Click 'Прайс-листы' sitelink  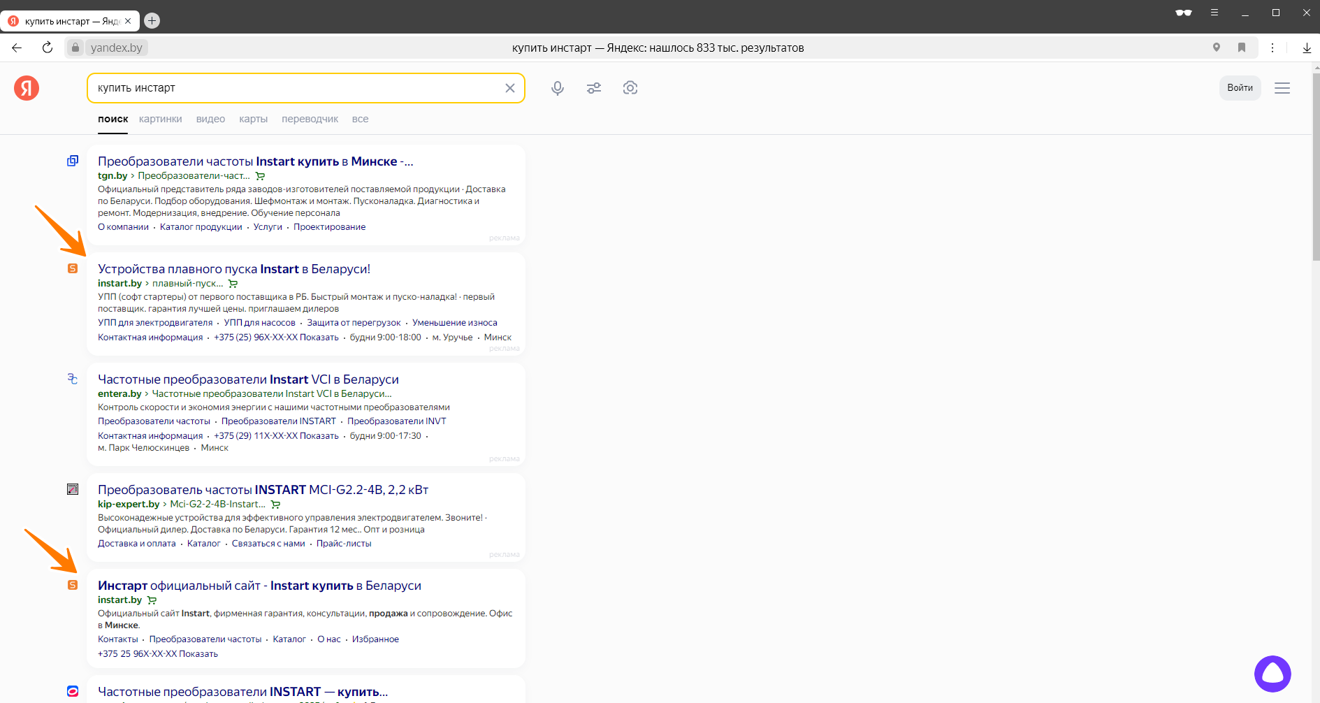coord(344,544)
